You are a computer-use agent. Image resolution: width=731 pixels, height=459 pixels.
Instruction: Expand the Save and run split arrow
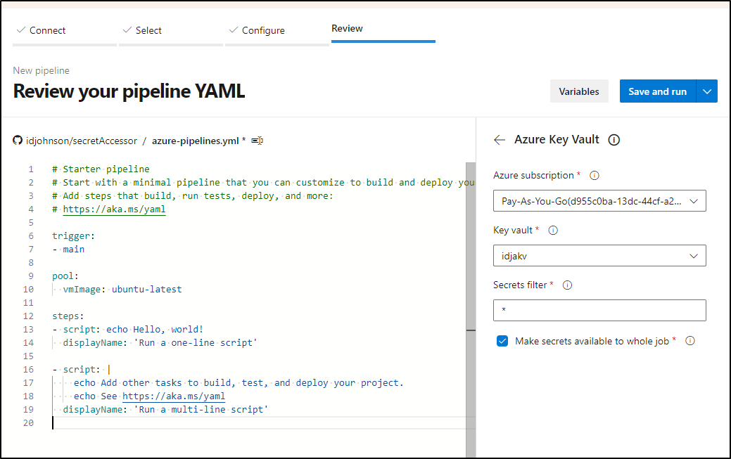[x=707, y=91]
